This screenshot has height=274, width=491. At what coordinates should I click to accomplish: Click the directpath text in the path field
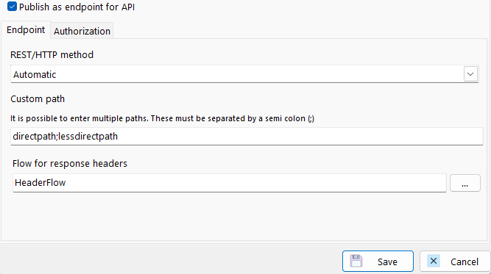pyautogui.click(x=34, y=136)
